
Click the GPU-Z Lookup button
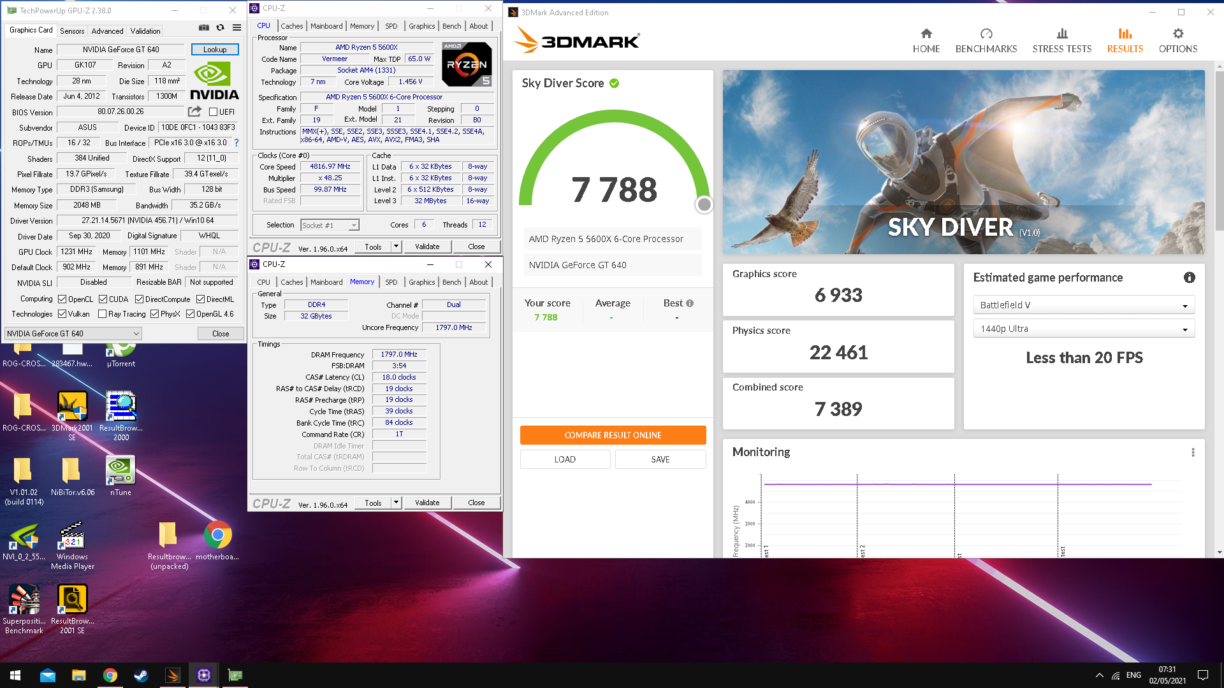pyautogui.click(x=215, y=50)
